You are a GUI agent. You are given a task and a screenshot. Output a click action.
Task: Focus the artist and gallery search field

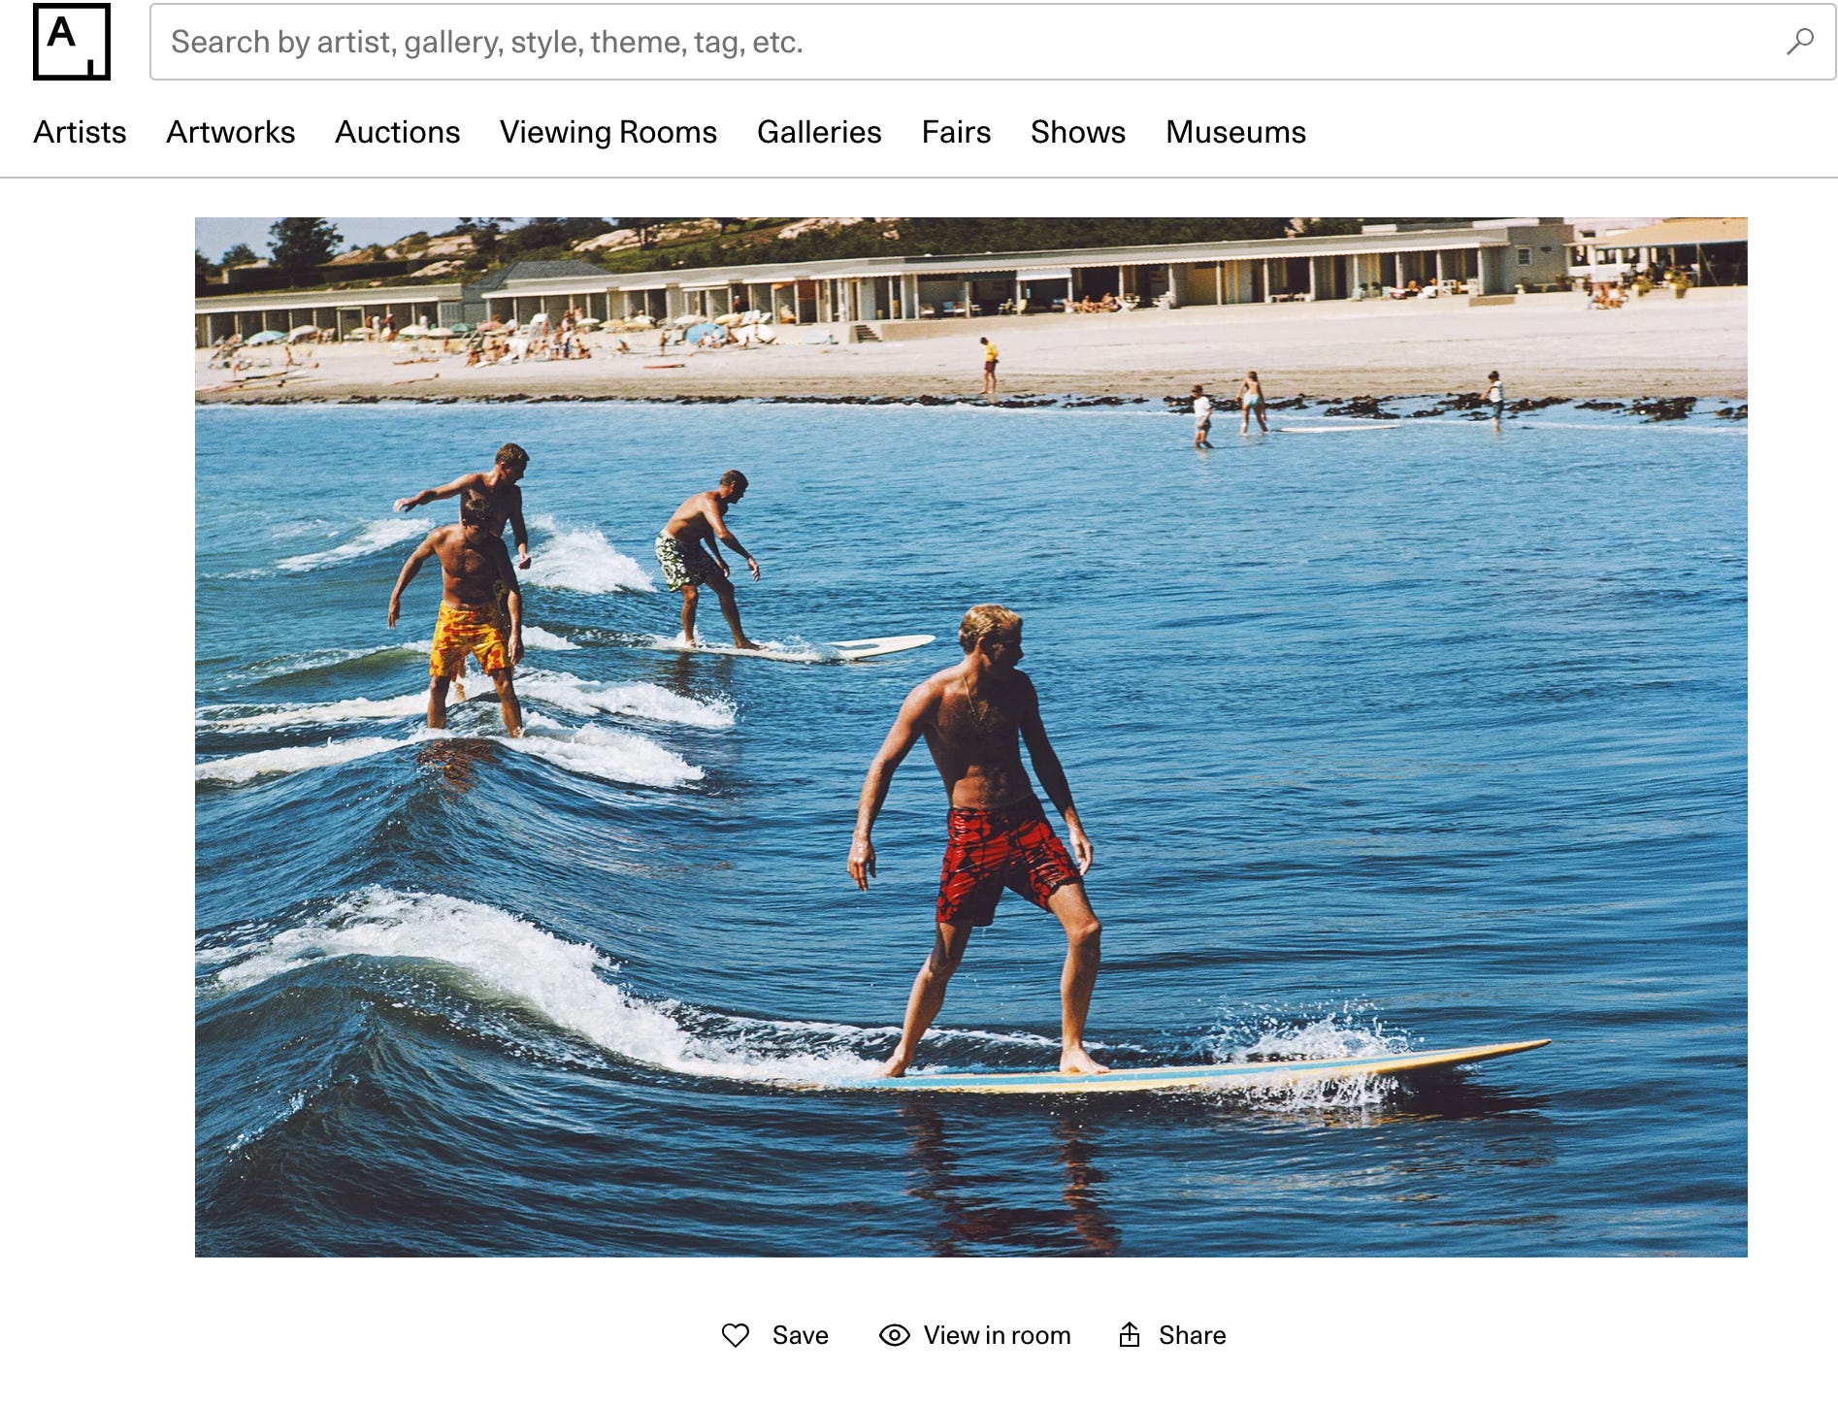click(x=992, y=42)
